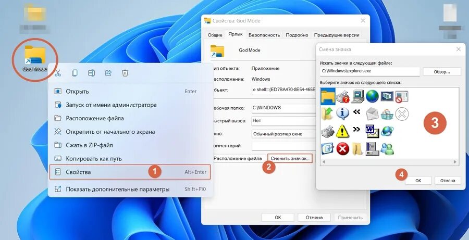Click the Сменить значок button
Viewport: 469px width, 240px height.
[290, 158]
